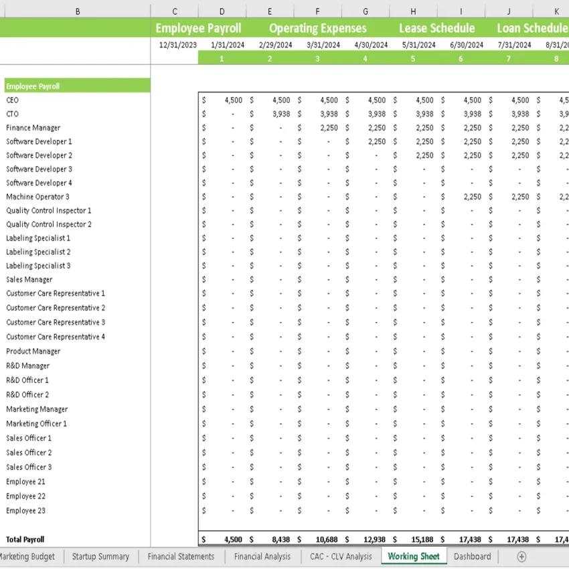Click the Working Sheet tab
Viewport: 569px width, 569px height.
point(413,556)
